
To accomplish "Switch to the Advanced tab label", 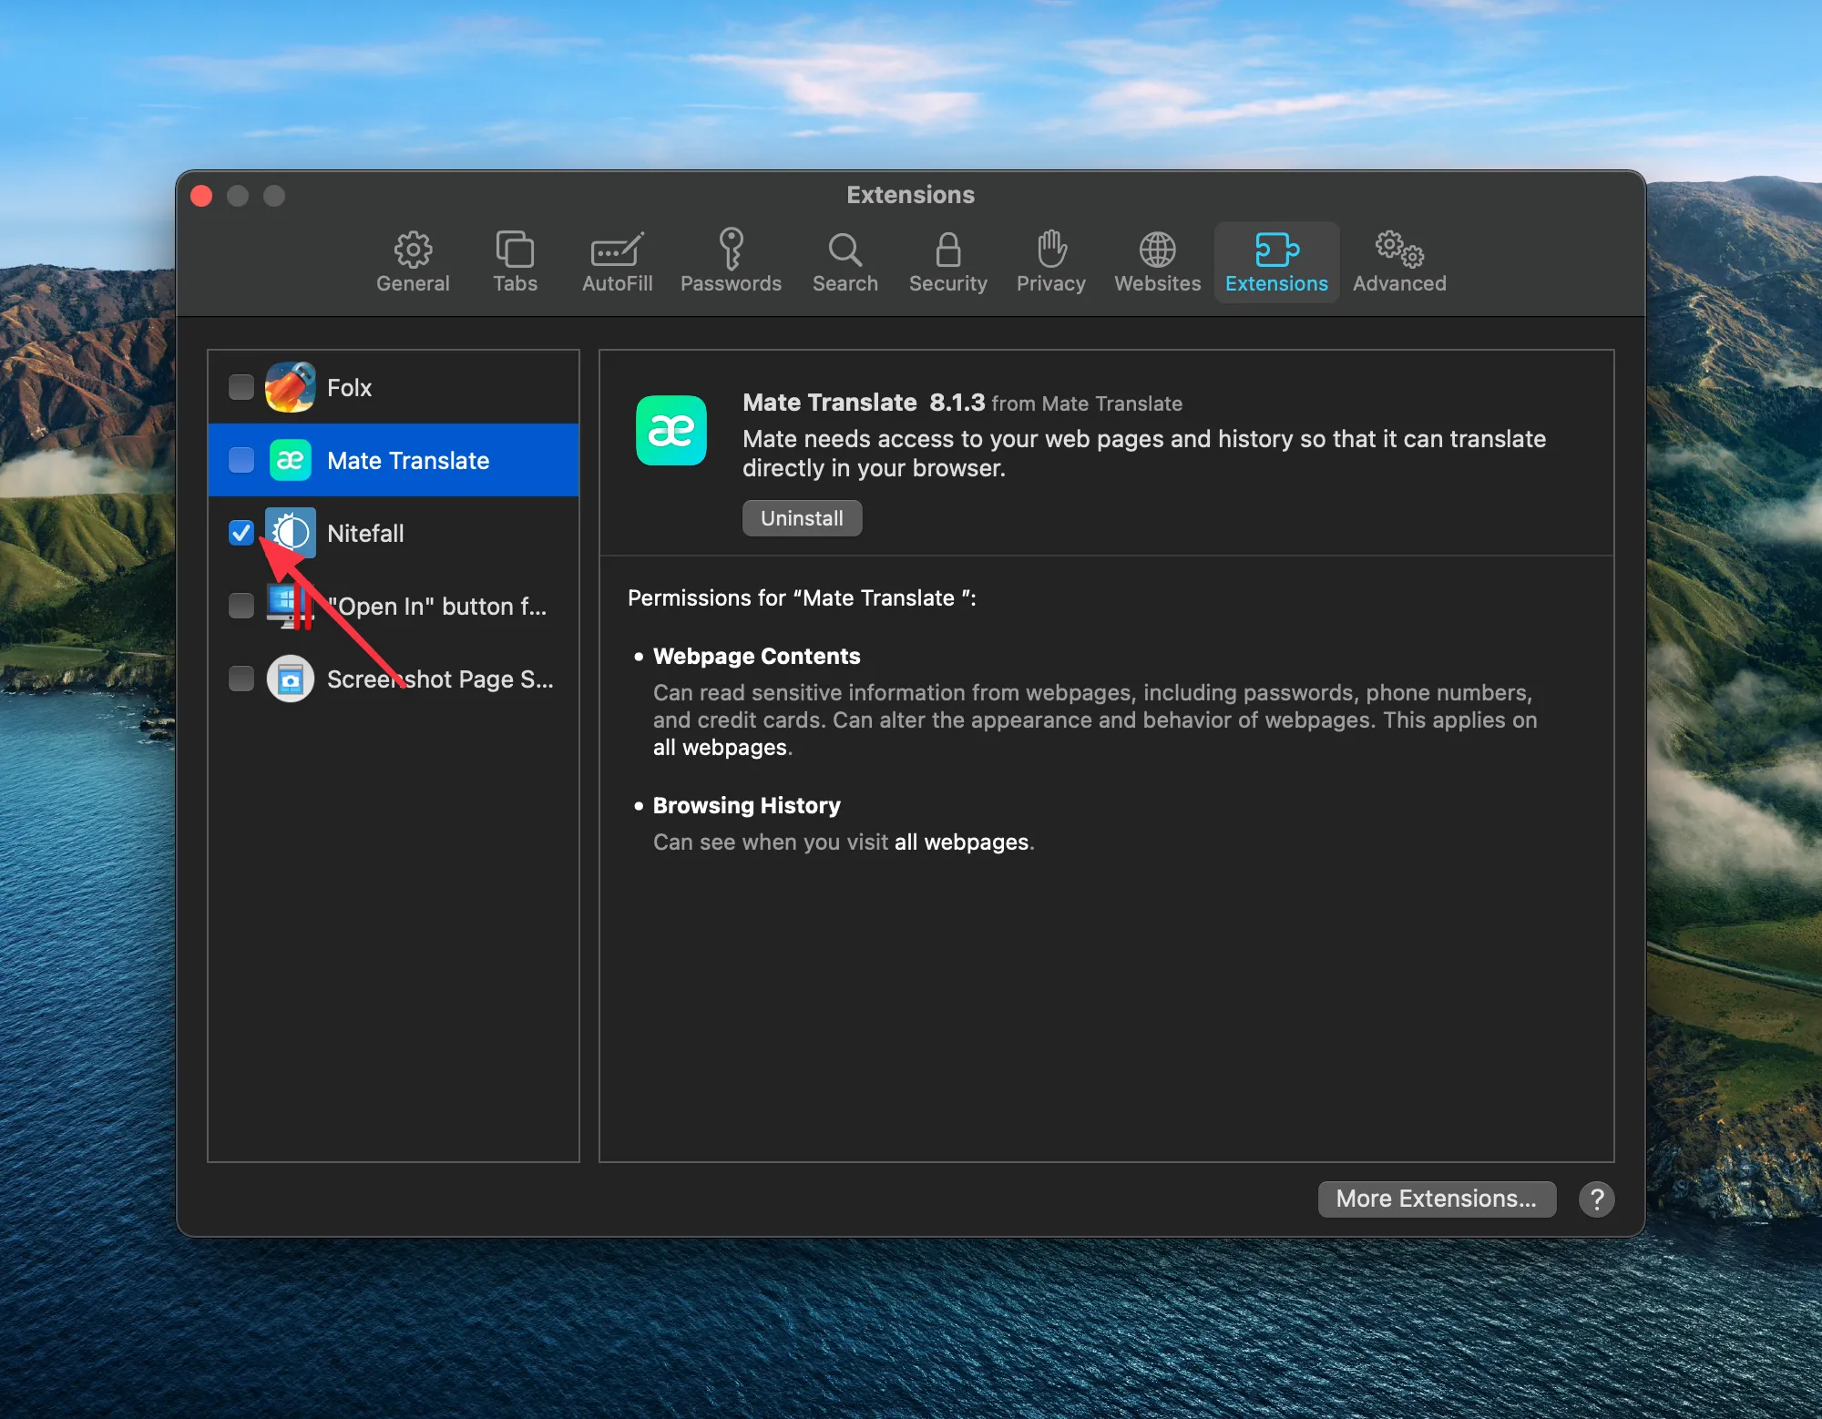I will (1399, 283).
